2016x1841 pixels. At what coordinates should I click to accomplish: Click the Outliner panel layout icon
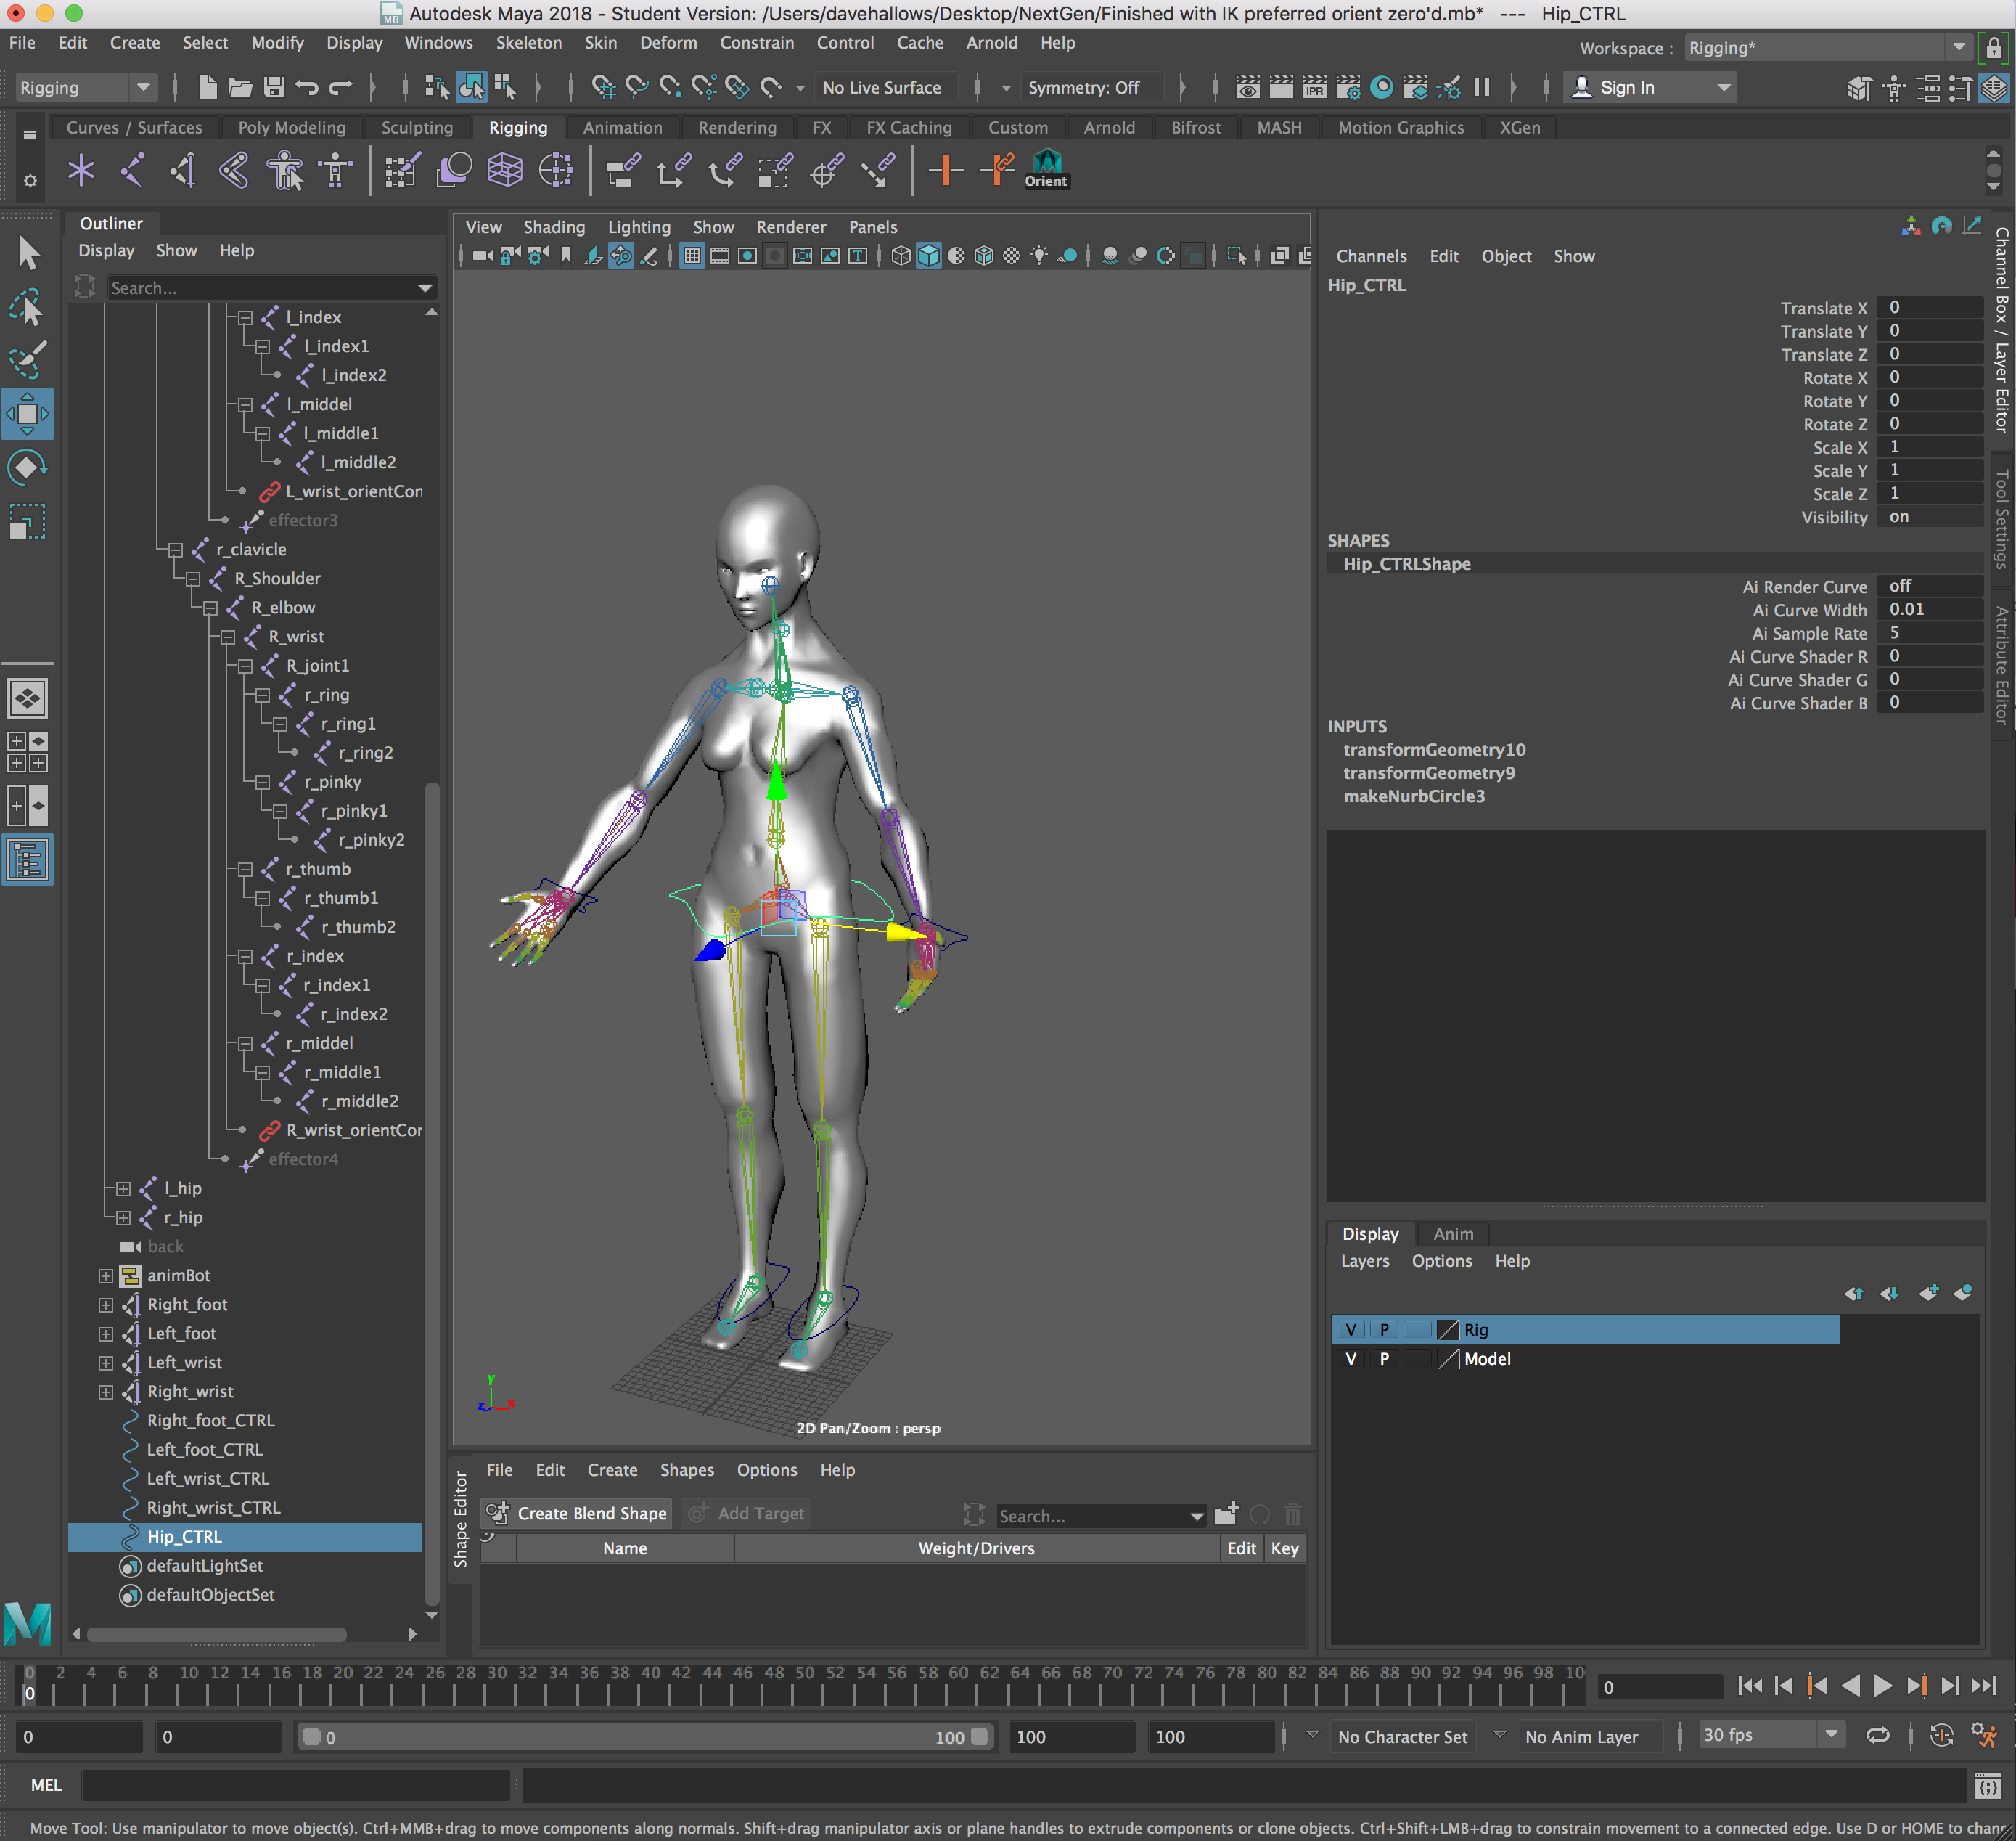27,860
